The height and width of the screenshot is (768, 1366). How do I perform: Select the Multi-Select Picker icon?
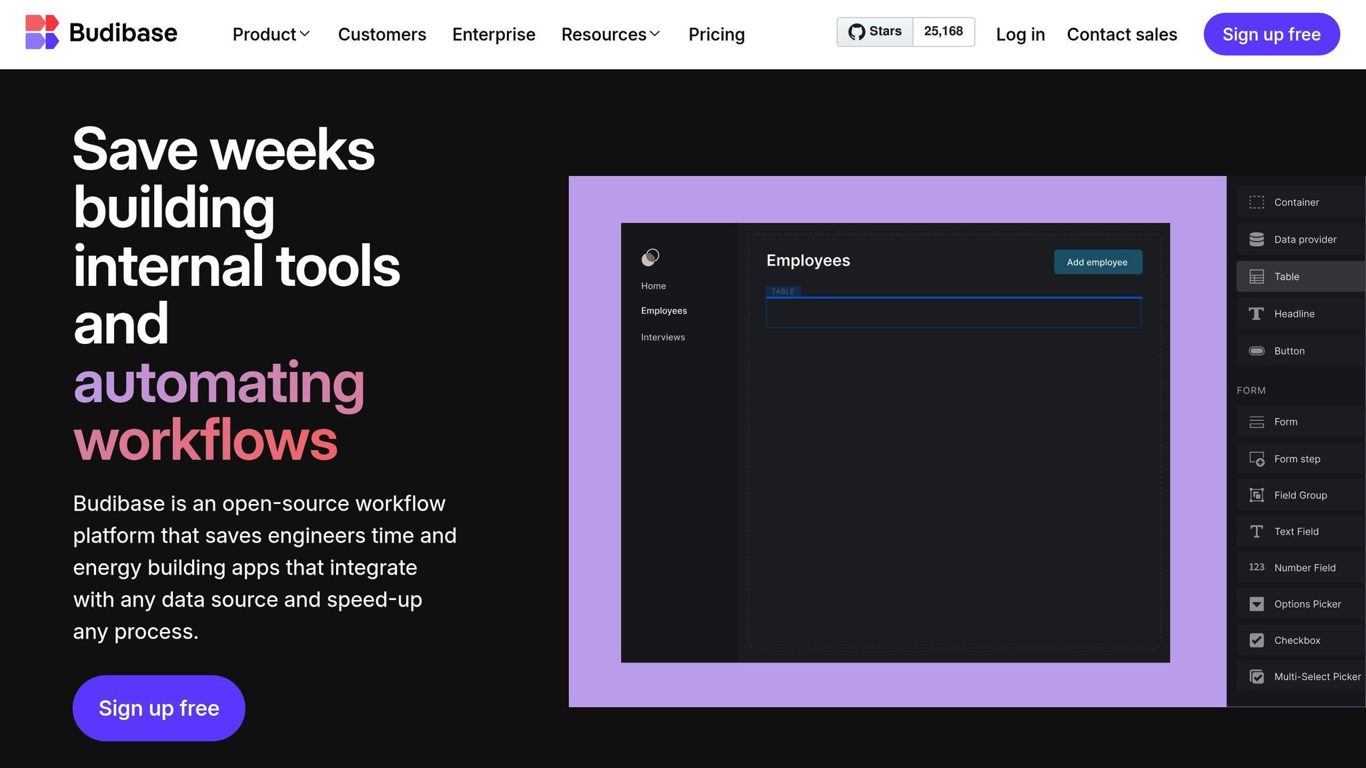[1257, 677]
